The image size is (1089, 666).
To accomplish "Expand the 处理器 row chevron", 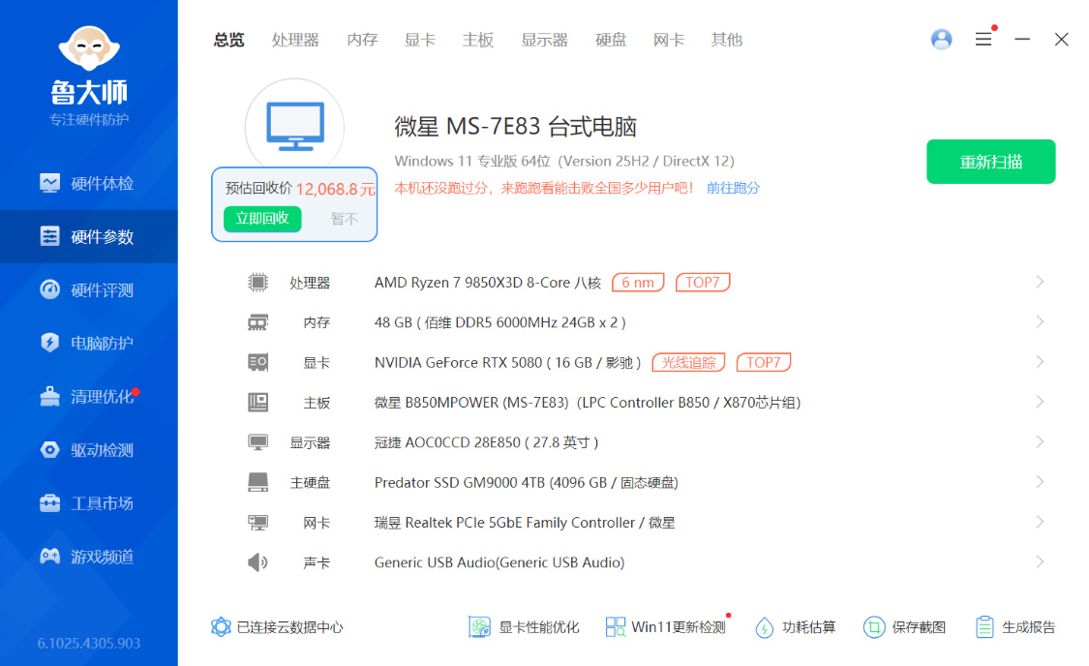I will pyautogui.click(x=1040, y=282).
